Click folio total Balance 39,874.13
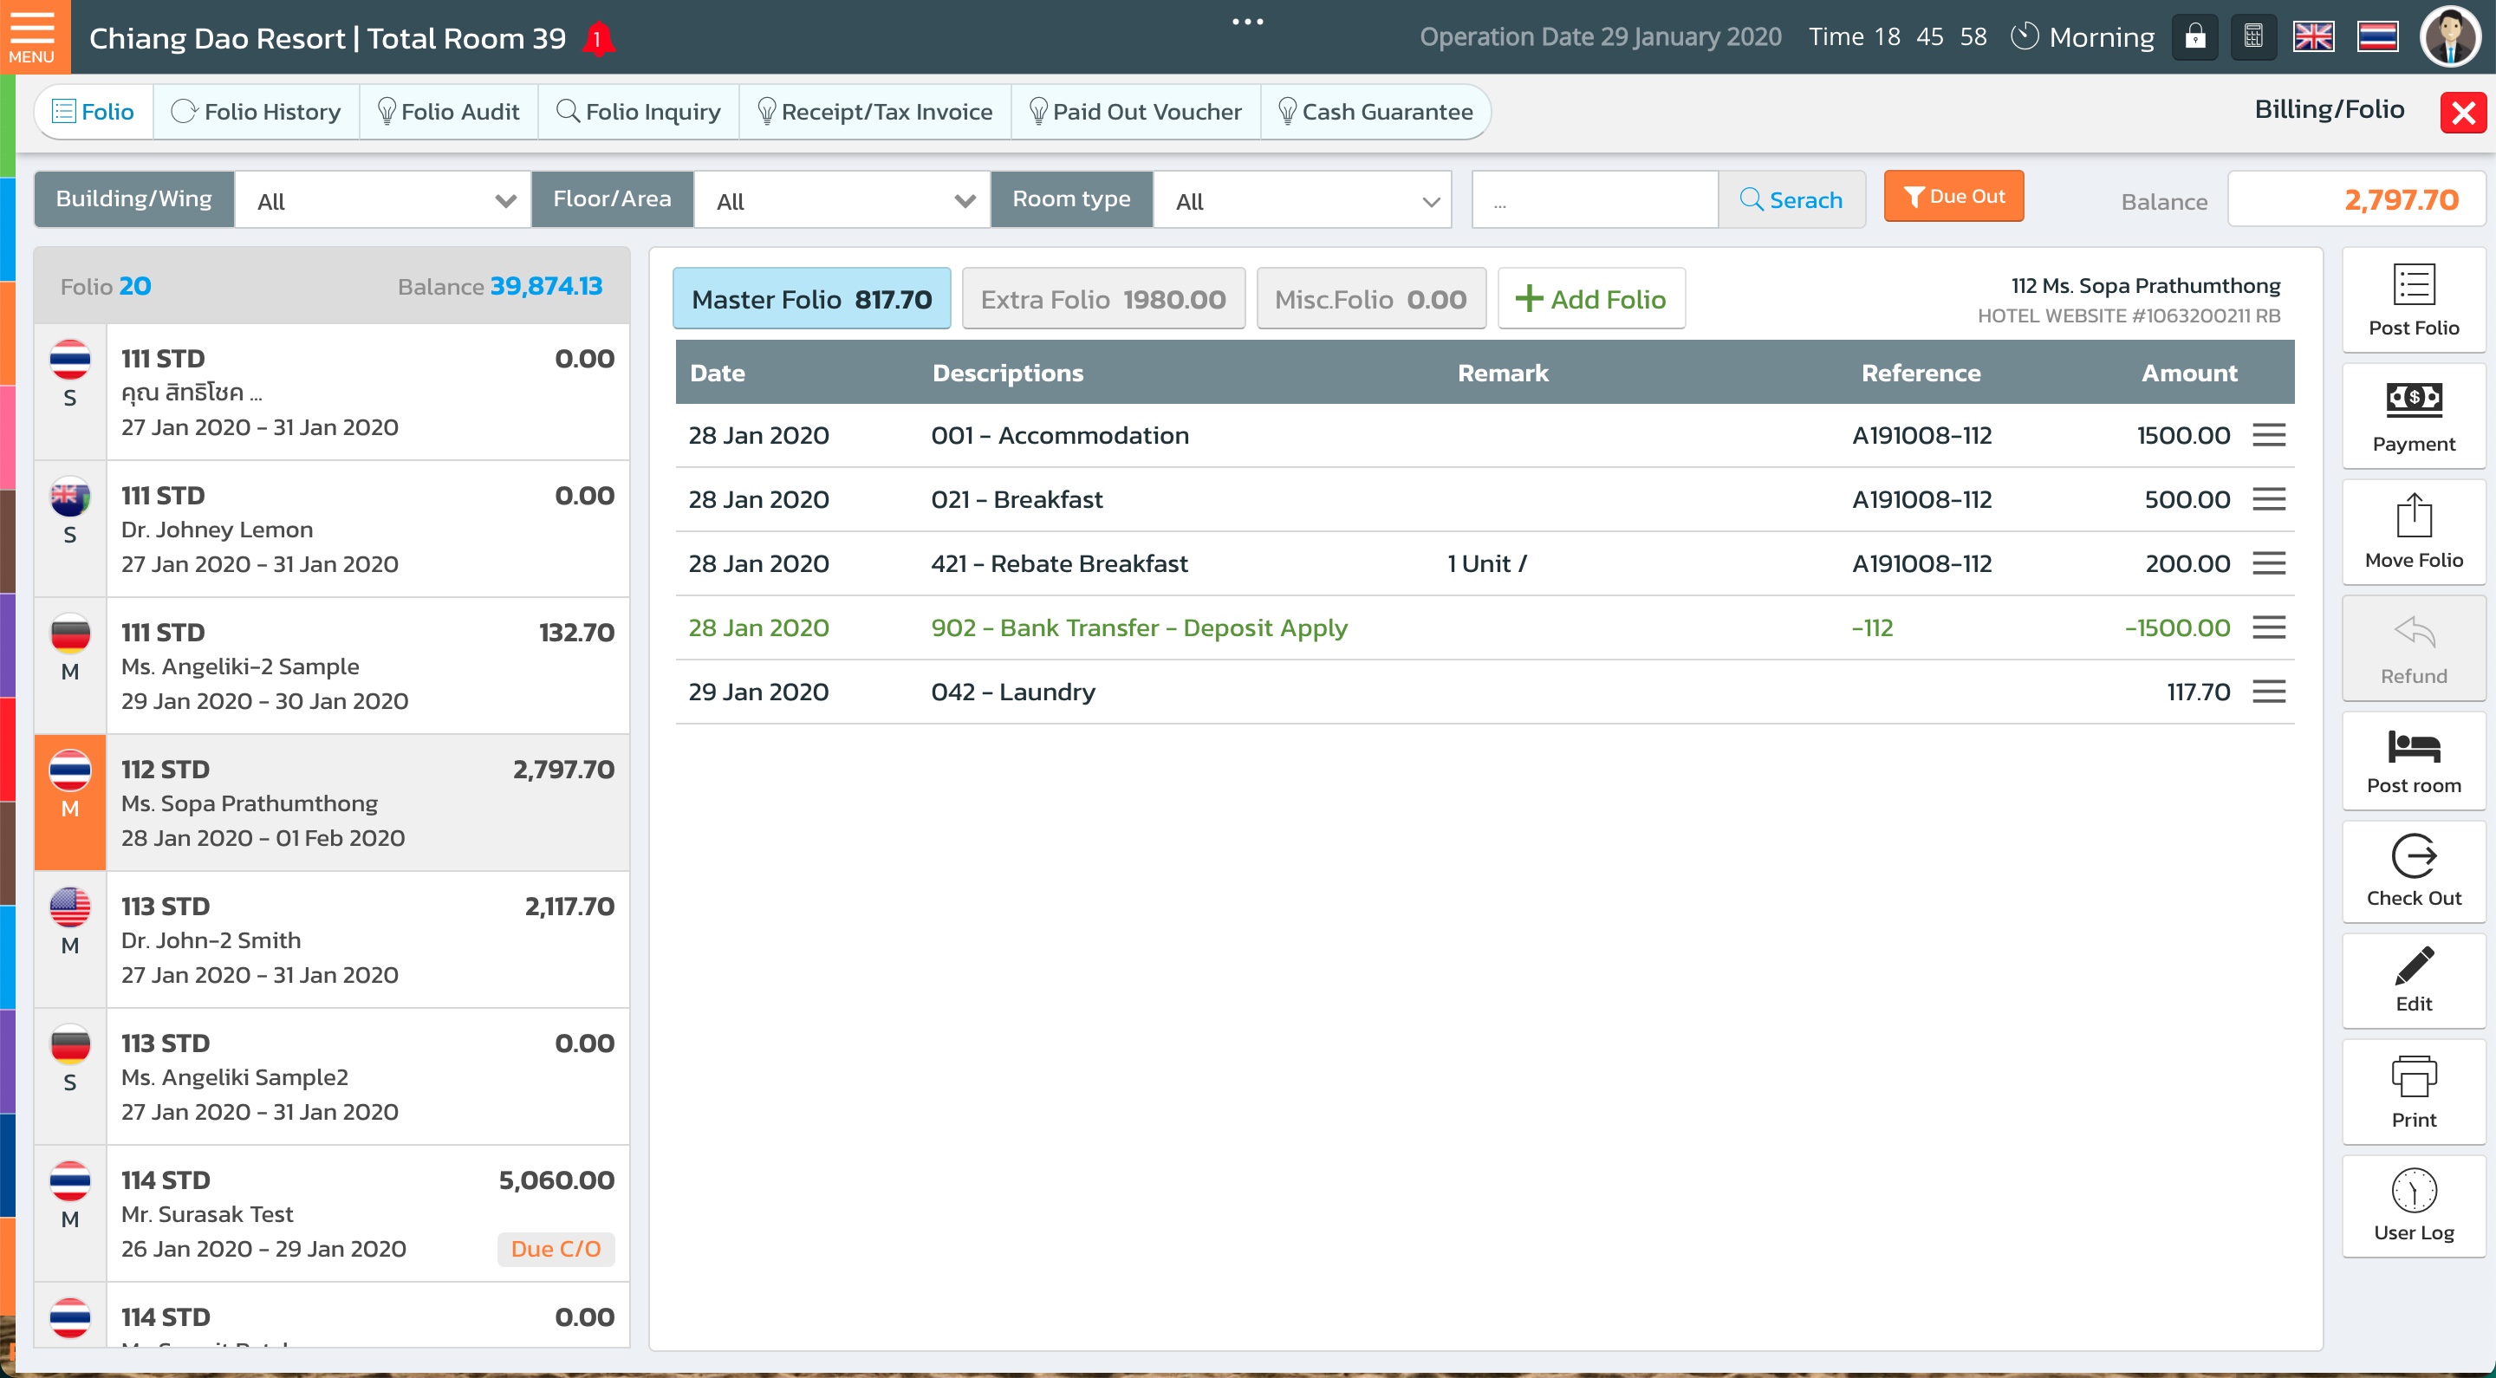Viewport: 2496px width, 1378px height. tap(499, 286)
